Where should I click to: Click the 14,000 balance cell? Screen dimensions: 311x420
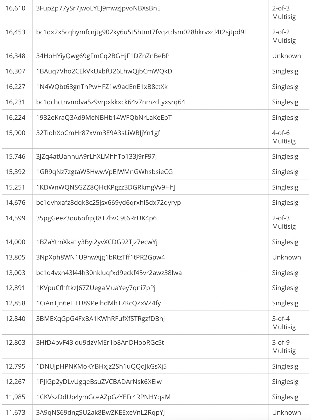tap(15, 242)
